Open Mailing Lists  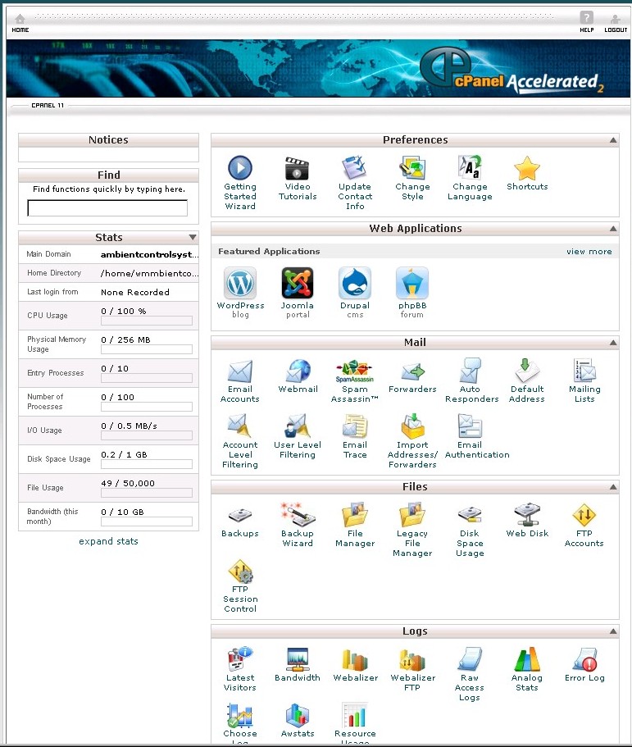pyautogui.click(x=584, y=381)
